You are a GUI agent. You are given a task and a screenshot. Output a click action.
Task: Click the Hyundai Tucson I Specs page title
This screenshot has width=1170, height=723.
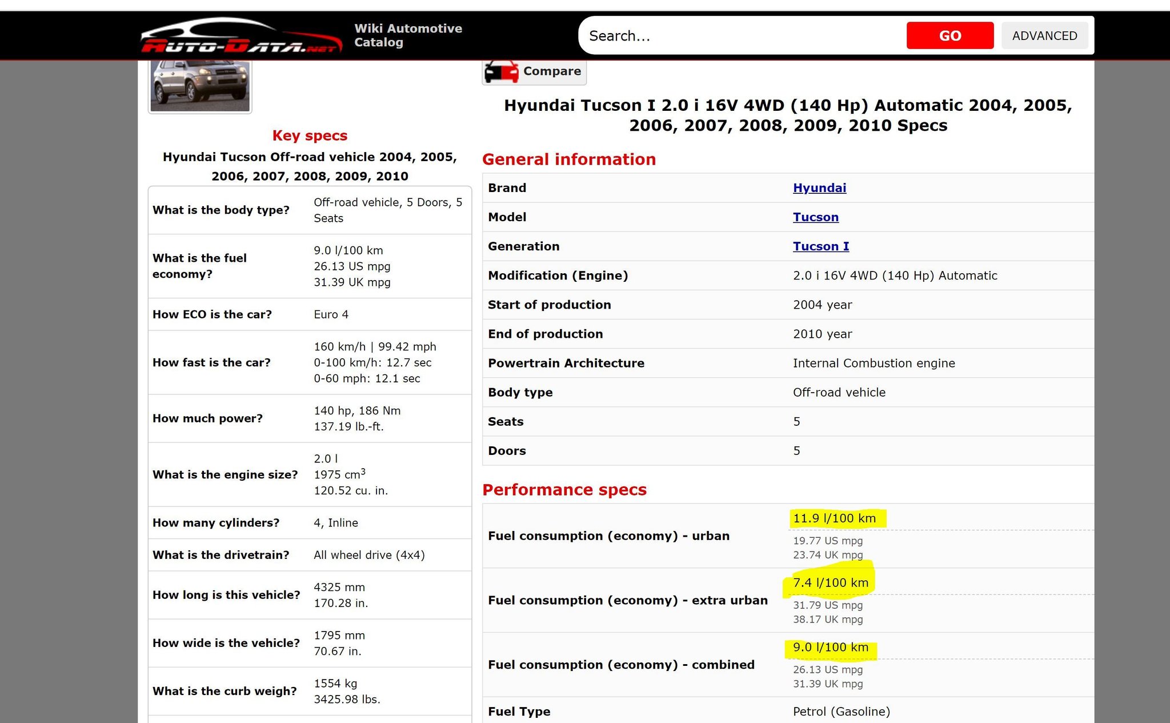tap(788, 115)
